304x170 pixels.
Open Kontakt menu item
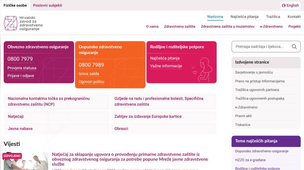coord(294,17)
